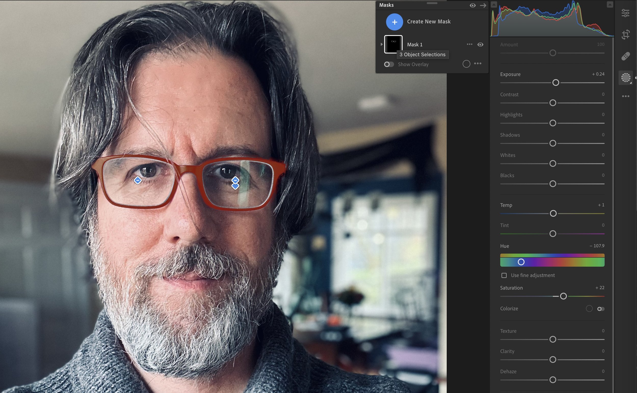Toggle highlight clipping indicator on histogram
Image resolution: width=637 pixels, height=393 pixels.
tap(610, 4)
